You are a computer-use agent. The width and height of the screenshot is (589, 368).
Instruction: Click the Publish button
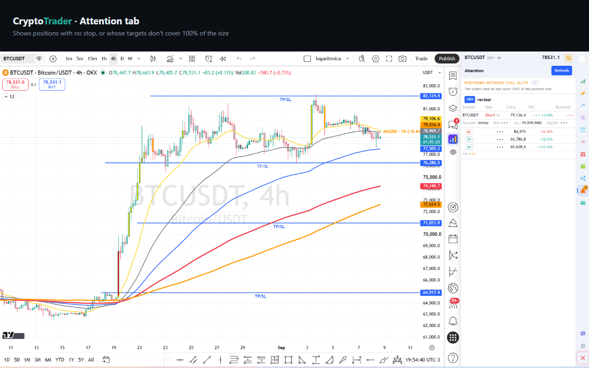pos(447,58)
